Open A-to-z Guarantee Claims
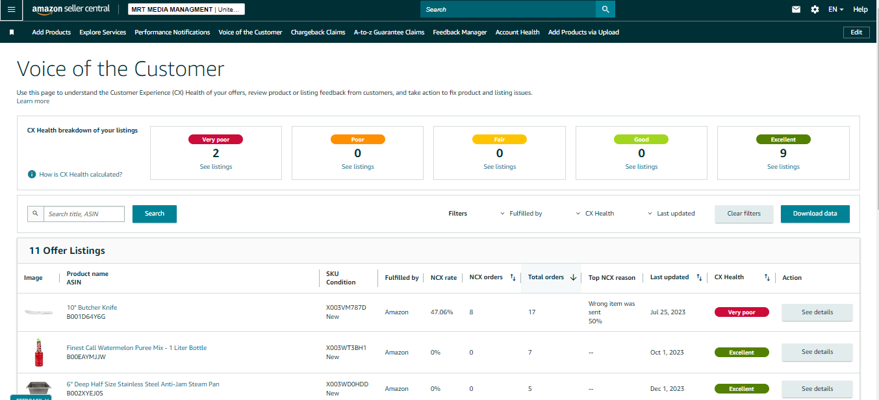The height and width of the screenshot is (400, 879). pos(389,32)
